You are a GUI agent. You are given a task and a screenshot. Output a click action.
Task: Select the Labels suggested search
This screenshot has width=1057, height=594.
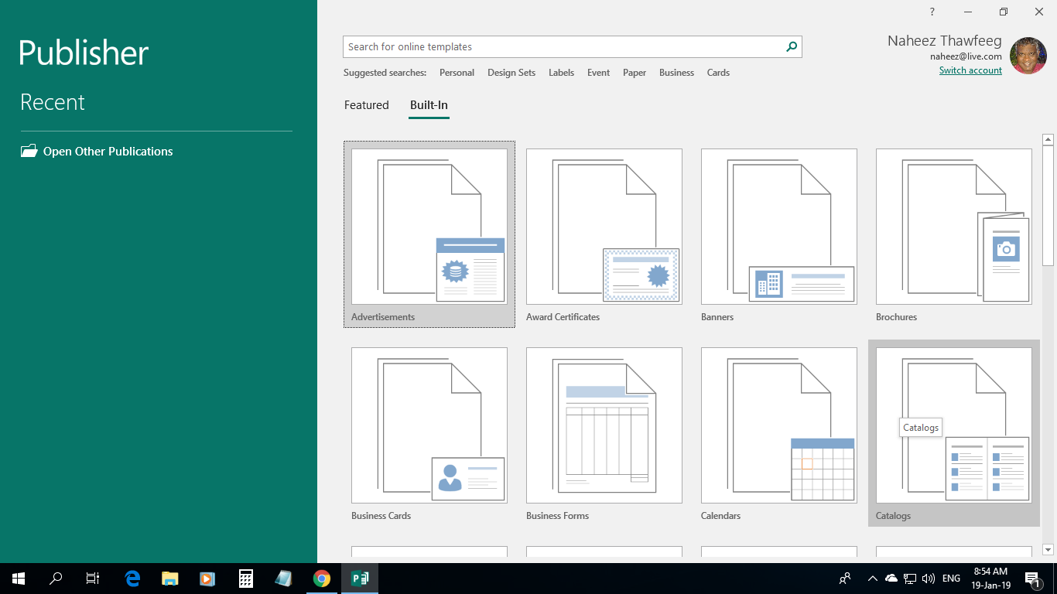(561, 73)
